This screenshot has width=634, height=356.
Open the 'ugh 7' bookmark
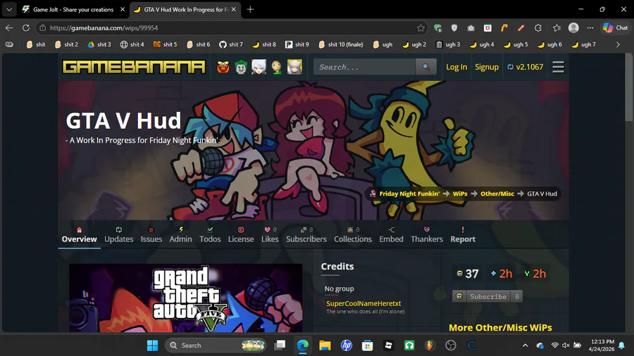point(583,44)
